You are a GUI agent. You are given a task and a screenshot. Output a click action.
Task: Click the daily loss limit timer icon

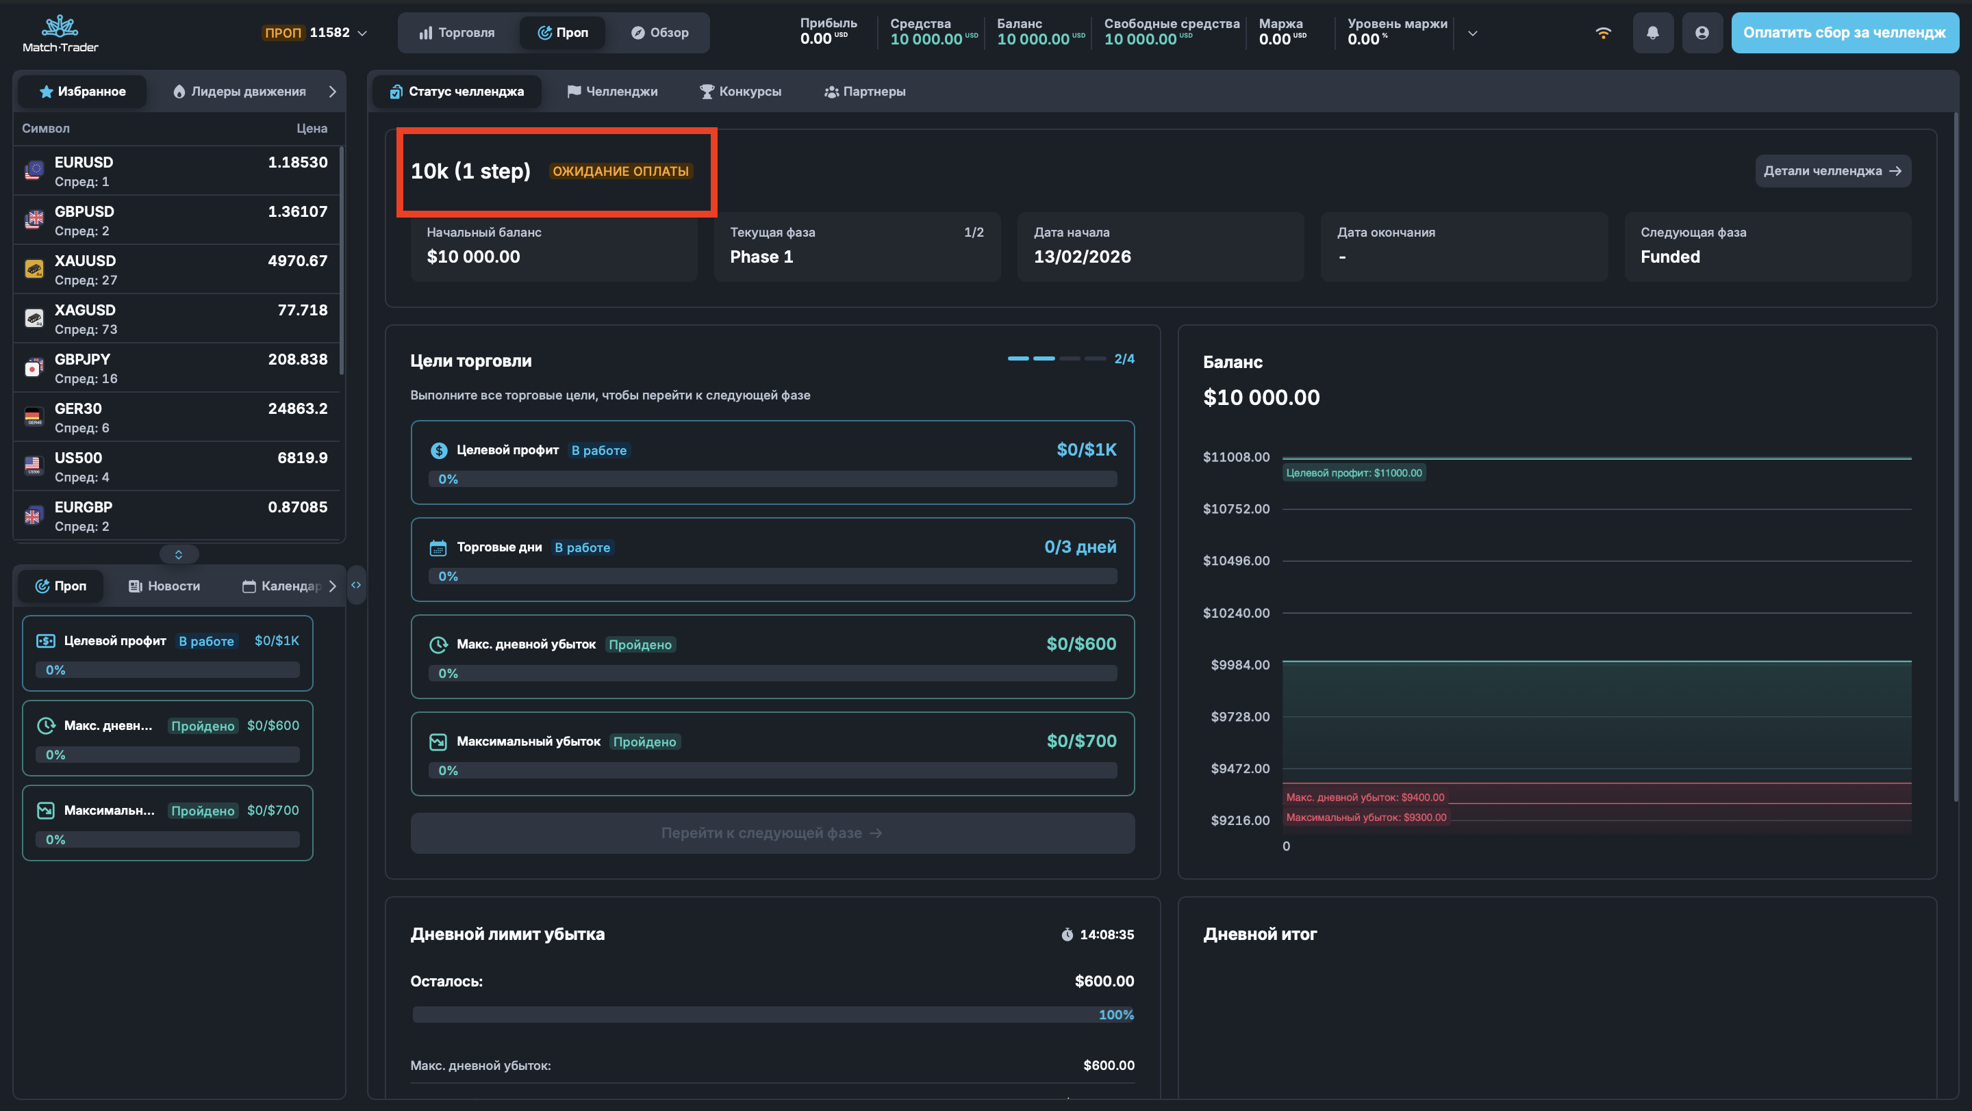[x=1067, y=934]
